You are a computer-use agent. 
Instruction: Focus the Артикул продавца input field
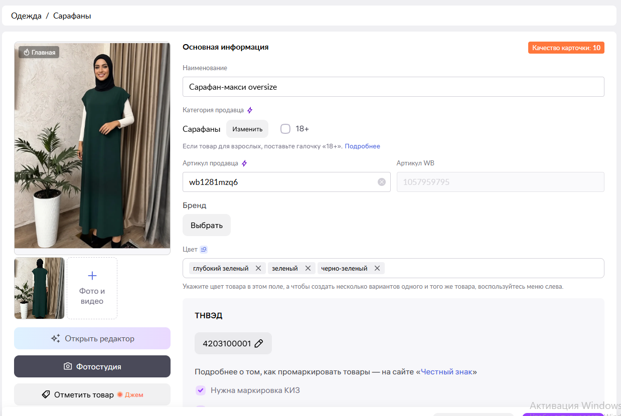[286, 182]
